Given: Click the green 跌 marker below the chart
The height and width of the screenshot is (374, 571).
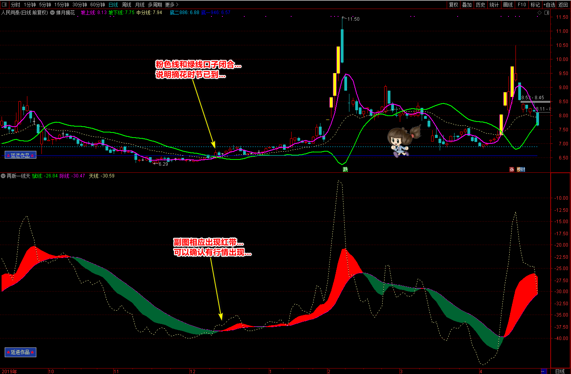Looking at the screenshot, I should tap(345, 169).
